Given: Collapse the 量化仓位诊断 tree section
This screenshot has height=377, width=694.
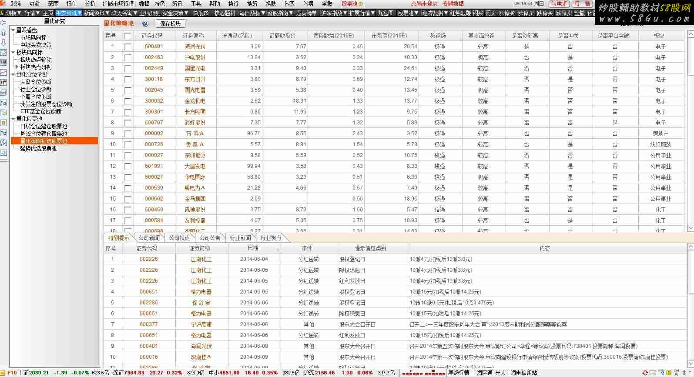Looking at the screenshot, I should (x=13, y=74).
